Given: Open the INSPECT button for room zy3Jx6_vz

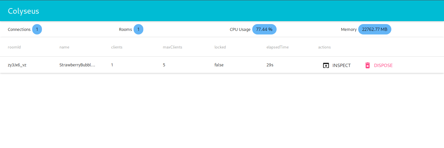Looking at the screenshot, I should (337, 65).
